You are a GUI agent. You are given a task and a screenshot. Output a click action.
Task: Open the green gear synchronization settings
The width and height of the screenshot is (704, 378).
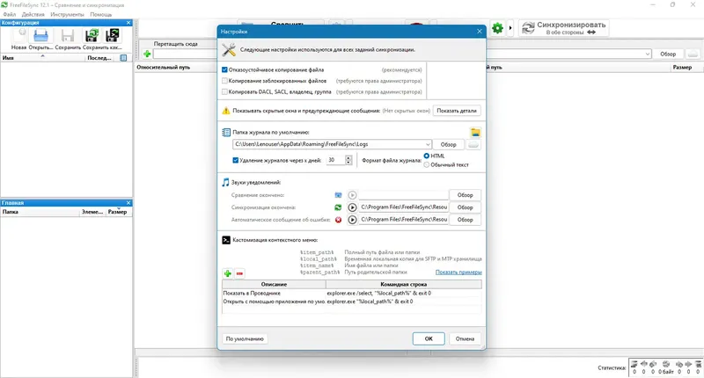point(497,28)
